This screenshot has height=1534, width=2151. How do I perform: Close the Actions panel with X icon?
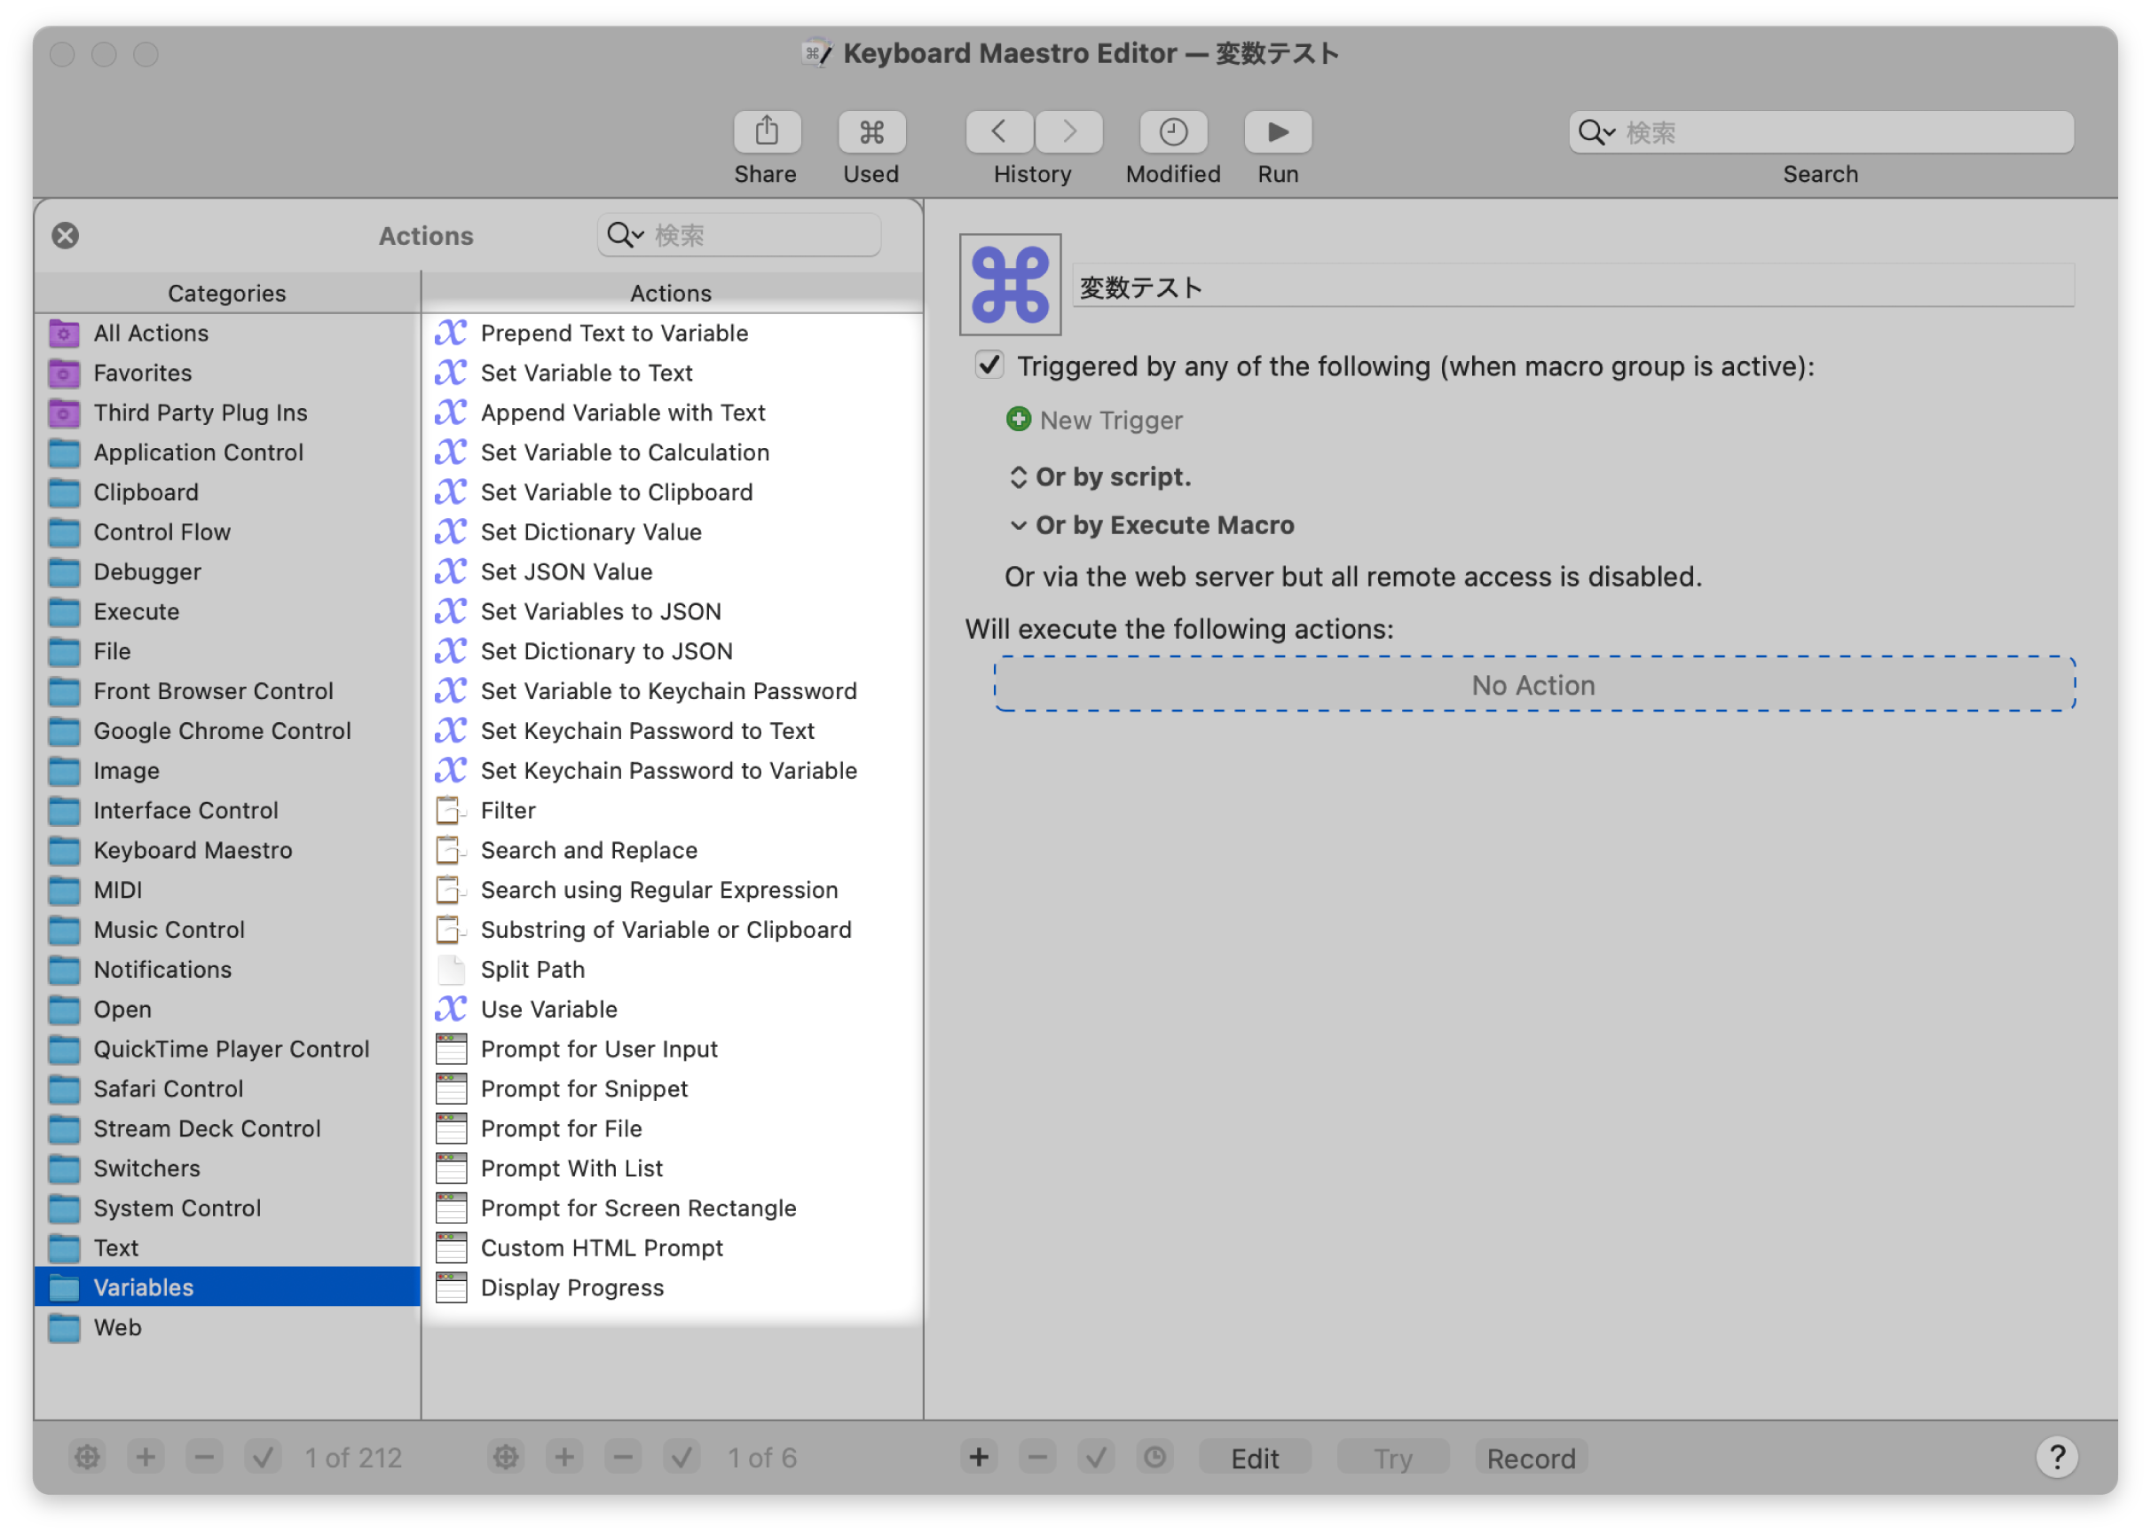tap(65, 235)
